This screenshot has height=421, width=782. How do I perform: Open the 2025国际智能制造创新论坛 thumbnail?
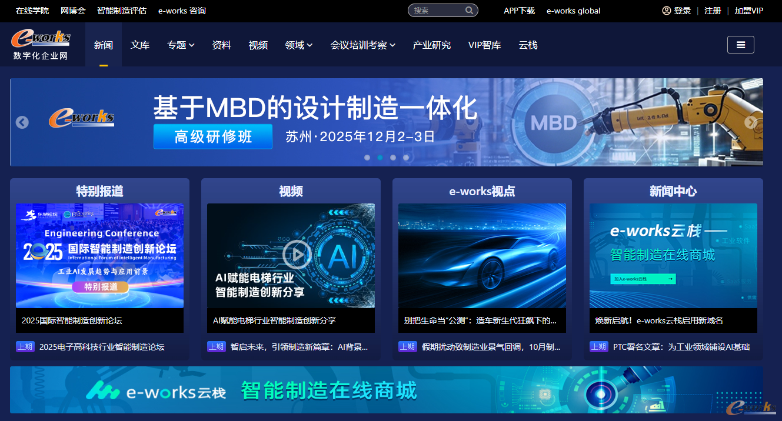[x=99, y=255]
